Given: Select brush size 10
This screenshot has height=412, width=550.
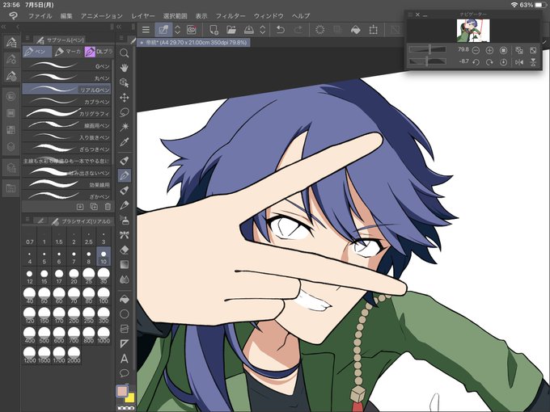Looking at the screenshot, I should coord(104,256).
